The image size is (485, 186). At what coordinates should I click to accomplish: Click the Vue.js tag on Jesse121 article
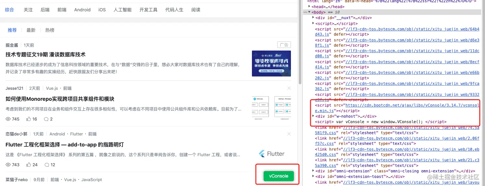(52, 88)
